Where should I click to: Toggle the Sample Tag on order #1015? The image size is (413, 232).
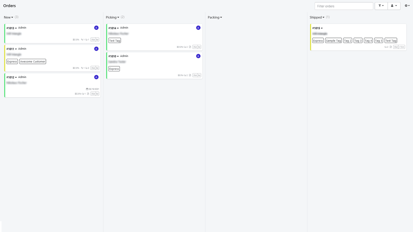tap(333, 40)
